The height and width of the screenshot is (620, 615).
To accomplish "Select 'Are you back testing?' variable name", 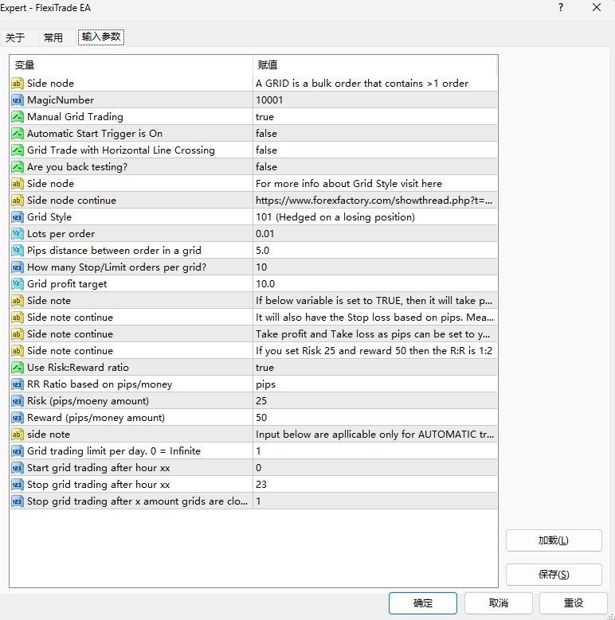I will (77, 167).
